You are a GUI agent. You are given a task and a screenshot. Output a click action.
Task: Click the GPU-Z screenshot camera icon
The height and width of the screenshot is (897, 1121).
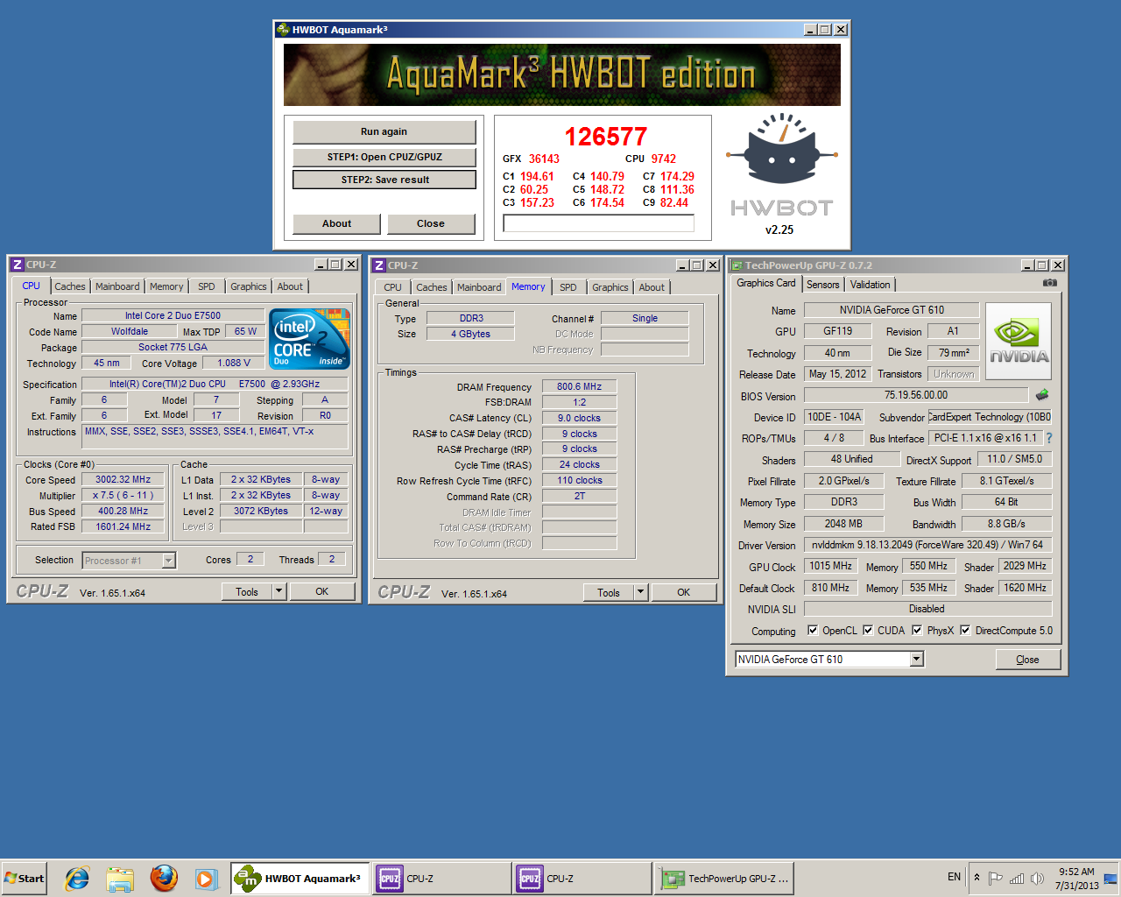click(1050, 283)
